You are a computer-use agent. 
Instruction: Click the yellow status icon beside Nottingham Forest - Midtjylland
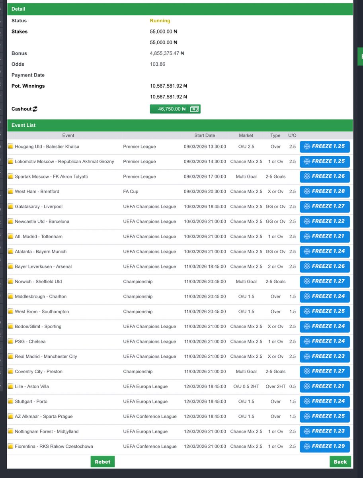10,431
